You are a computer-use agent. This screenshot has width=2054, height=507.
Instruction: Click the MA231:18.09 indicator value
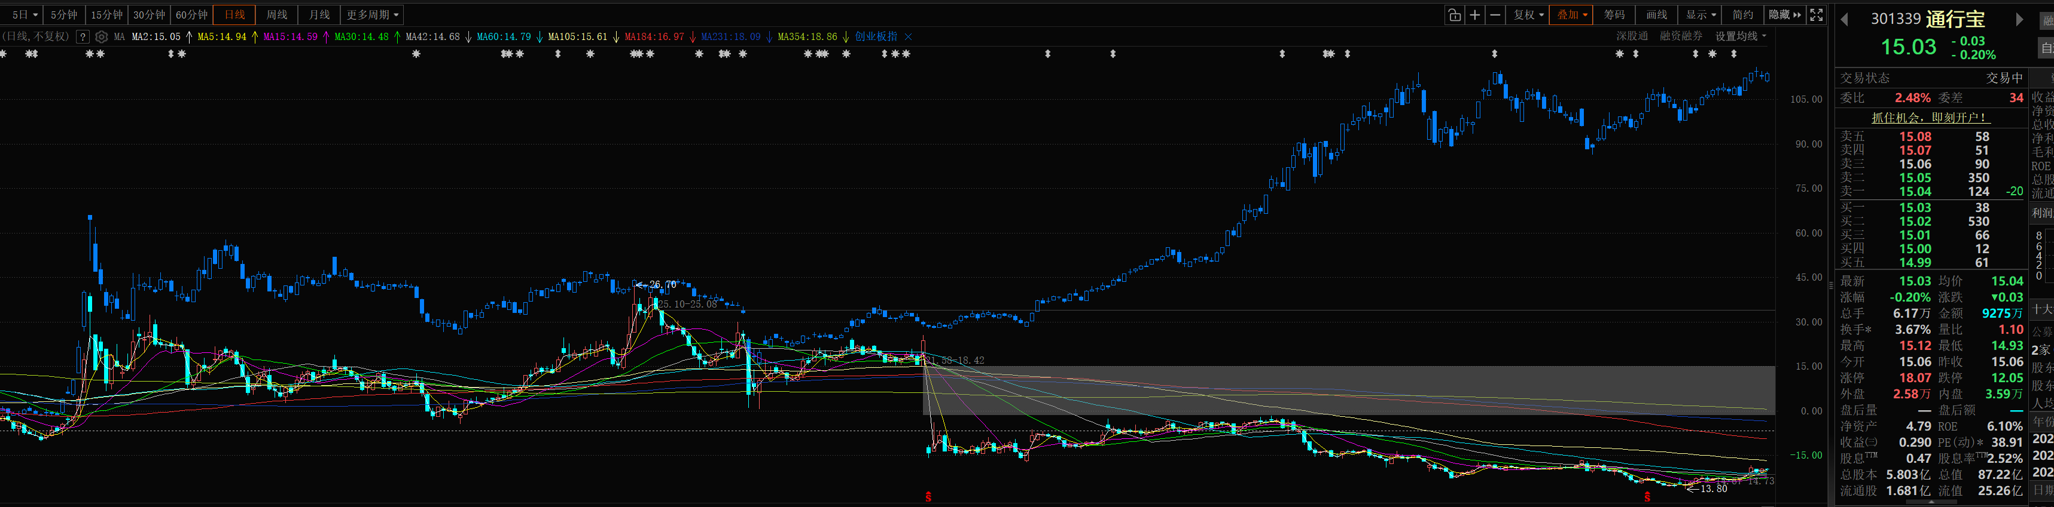(730, 36)
